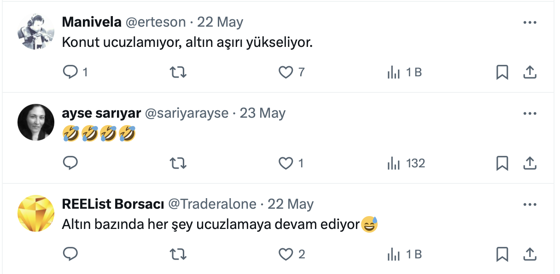Open @erteson profile handle link

point(155,22)
